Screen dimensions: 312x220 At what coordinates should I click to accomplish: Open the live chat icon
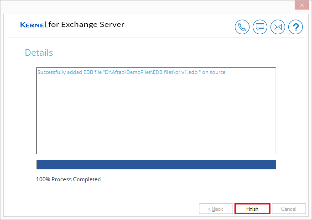260,27
